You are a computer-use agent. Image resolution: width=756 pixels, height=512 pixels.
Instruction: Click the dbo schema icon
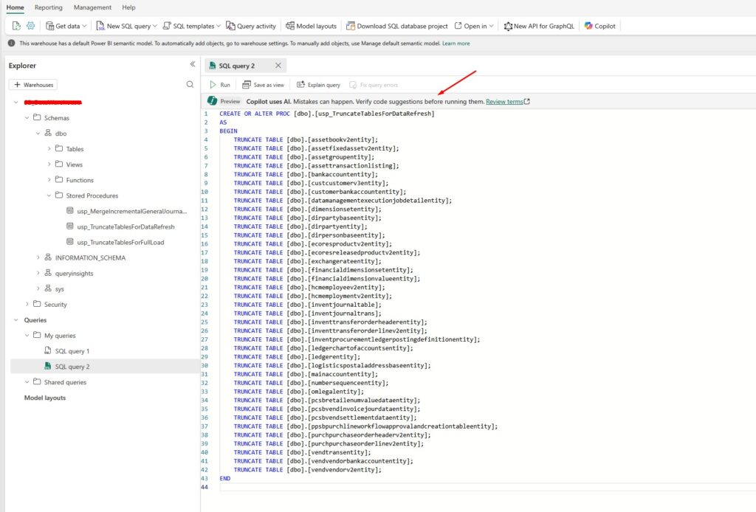pyautogui.click(x=48, y=133)
